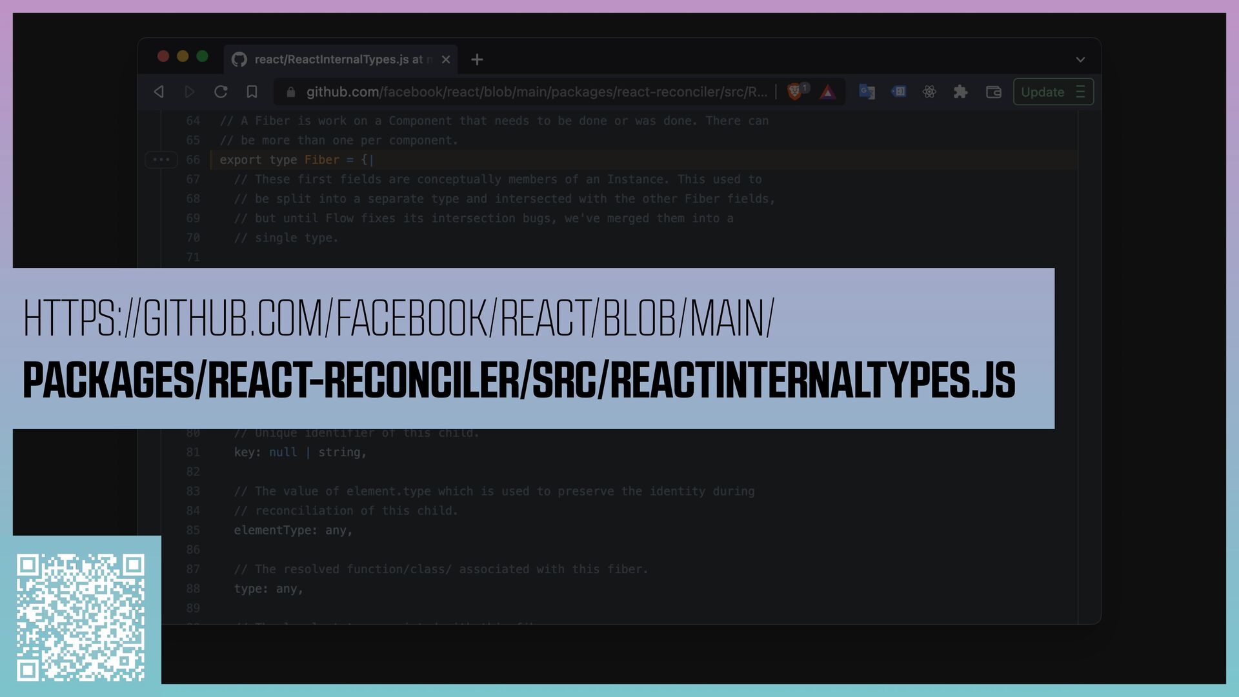
Task: Click line number 88
Action: click(x=194, y=589)
